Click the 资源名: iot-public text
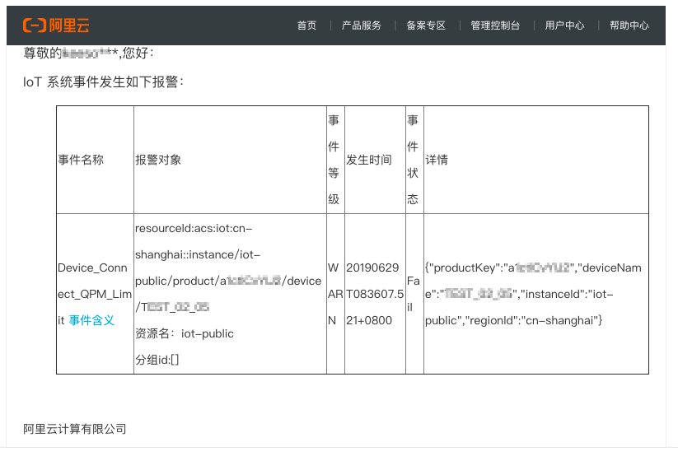This screenshot has width=678, height=456. pyautogui.click(x=185, y=333)
